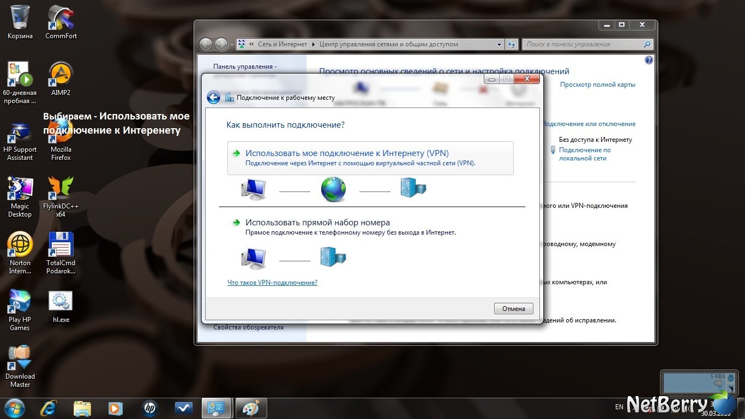Click the help question mark icon
The width and height of the screenshot is (745, 419).
(648, 60)
